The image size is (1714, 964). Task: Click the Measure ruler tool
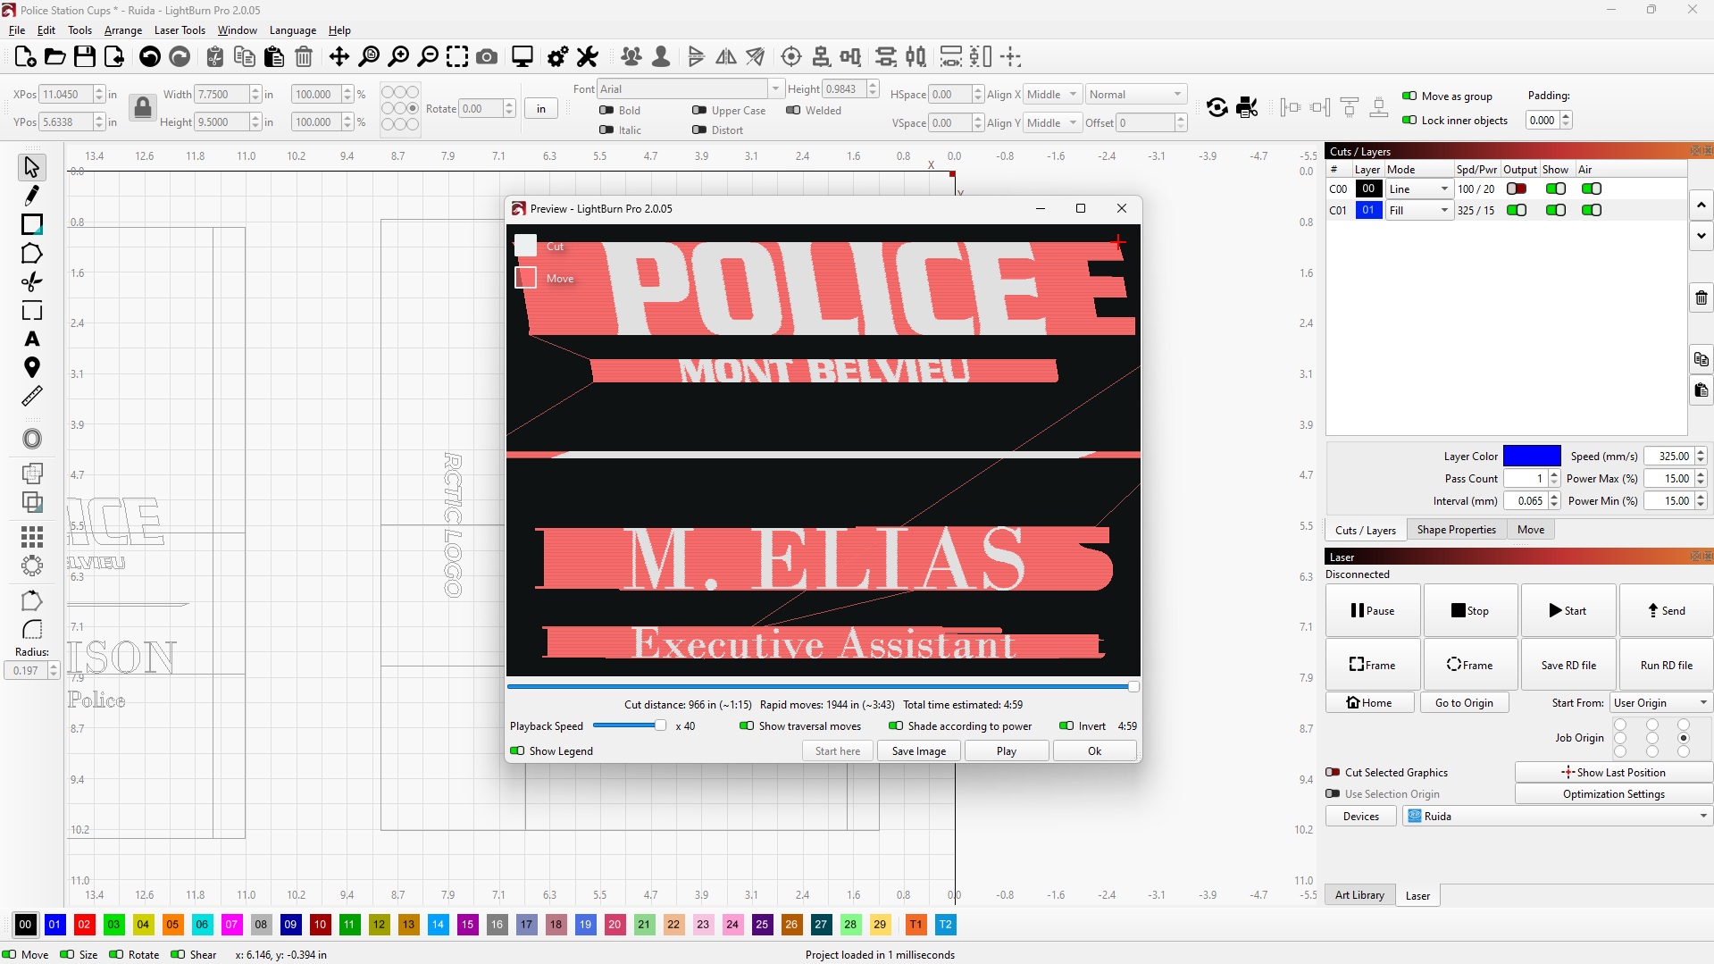(x=32, y=396)
